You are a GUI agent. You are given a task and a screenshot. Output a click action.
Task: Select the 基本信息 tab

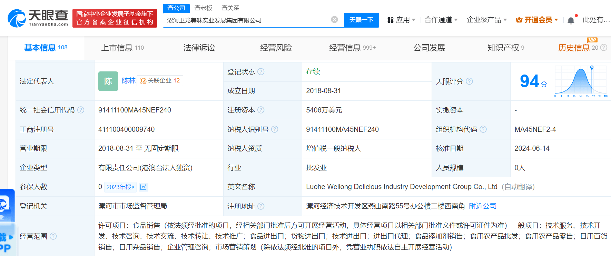pos(46,48)
